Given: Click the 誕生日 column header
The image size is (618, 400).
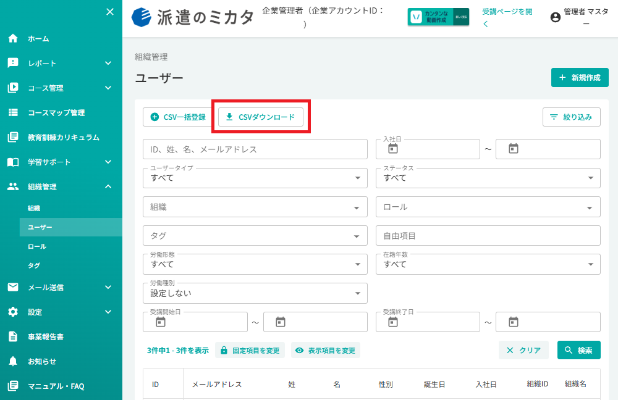Looking at the screenshot, I should tap(434, 384).
